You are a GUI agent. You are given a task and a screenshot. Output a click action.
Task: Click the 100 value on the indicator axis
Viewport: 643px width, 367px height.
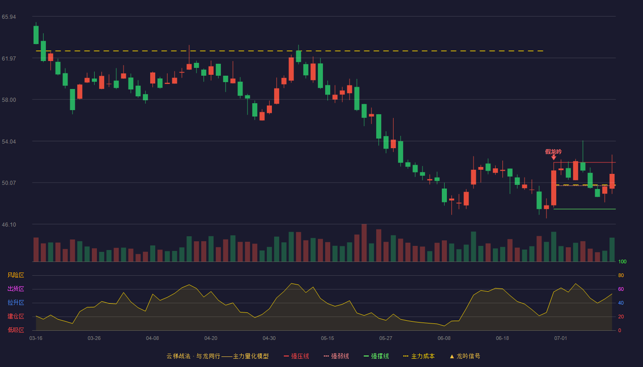(622, 262)
